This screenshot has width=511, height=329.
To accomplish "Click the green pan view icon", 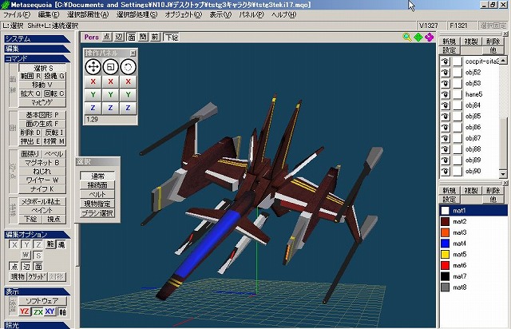I will pos(418,38).
